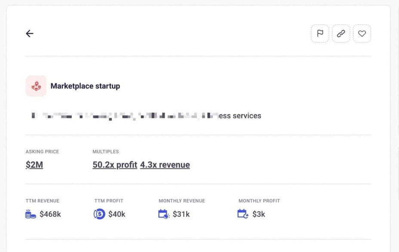Click the heart icon to favorite listing
This screenshot has width=399, height=252.
[362, 33]
